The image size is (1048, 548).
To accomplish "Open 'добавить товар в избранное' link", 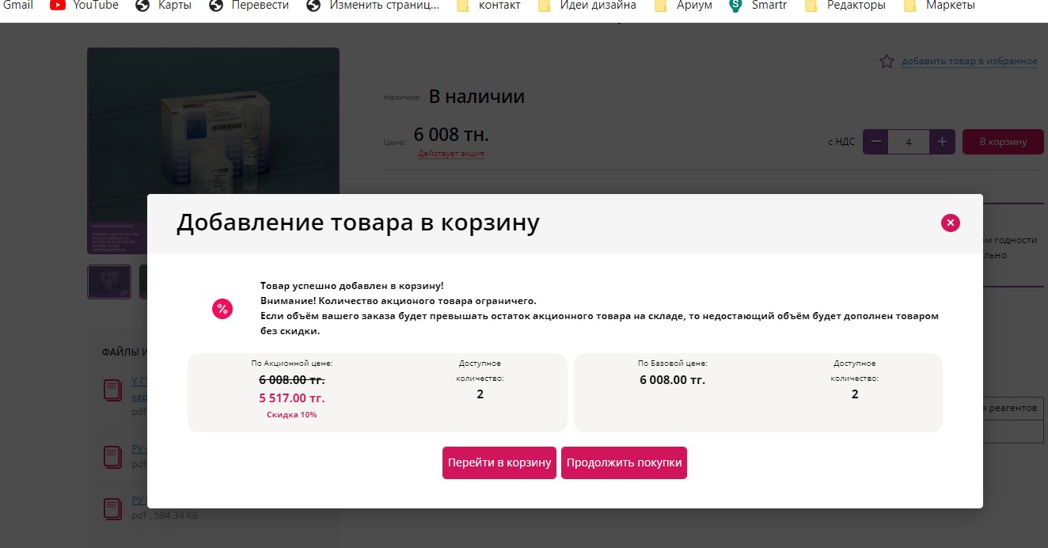I will (969, 62).
